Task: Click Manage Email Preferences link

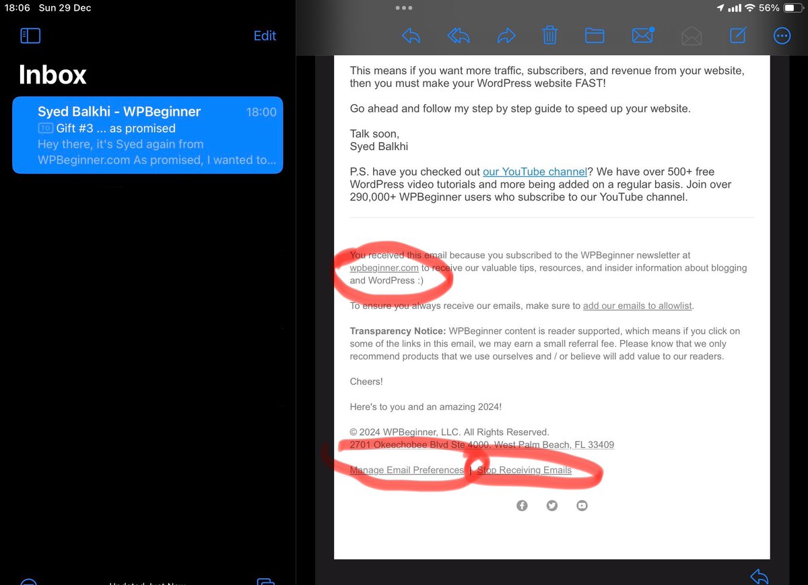Action: pyautogui.click(x=407, y=471)
